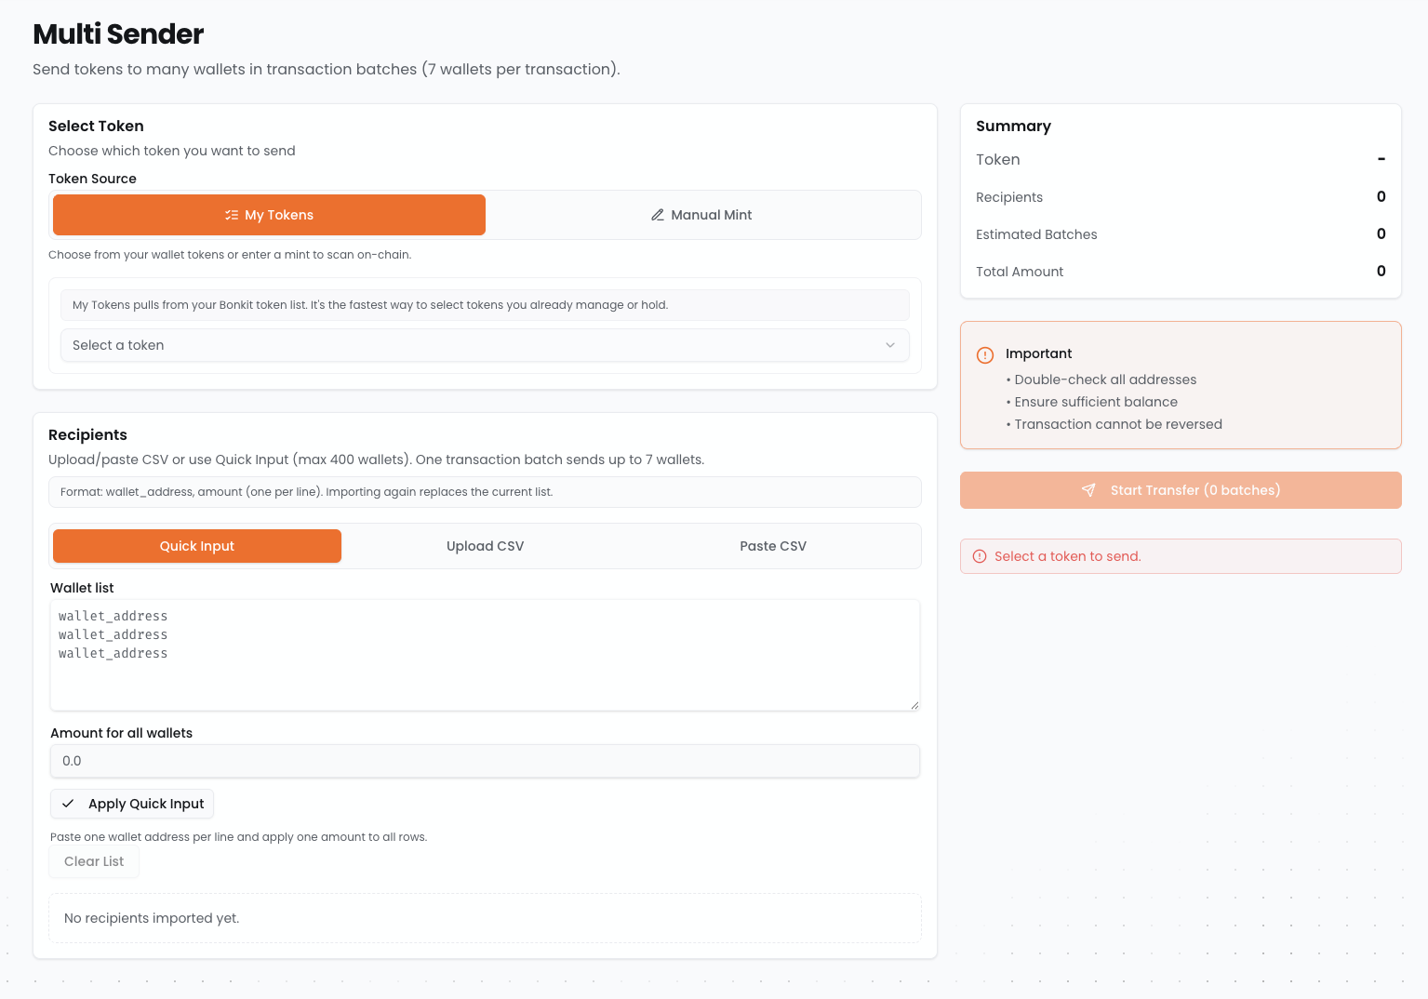Focus the Amount for all wallets field
Viewport: 1428px width, 999px height.
(x=484, y=761)
